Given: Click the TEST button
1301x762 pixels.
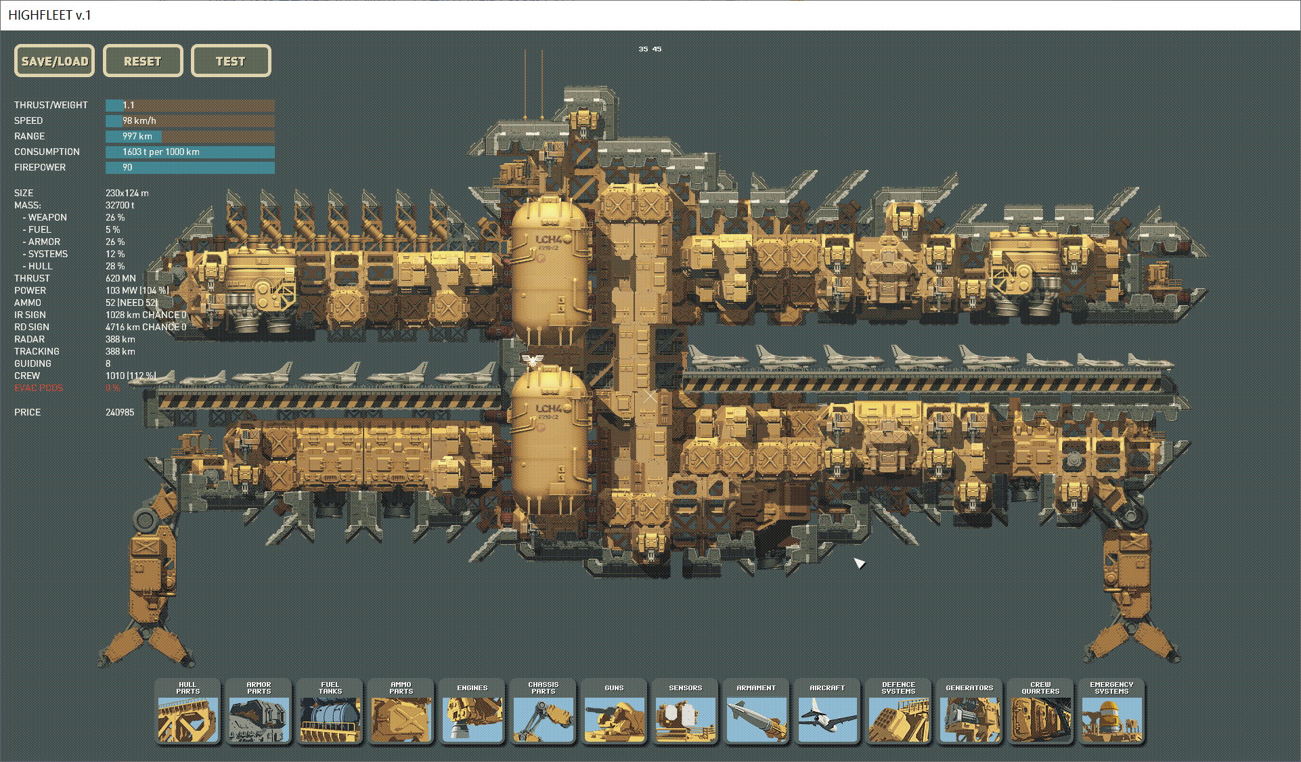Looking at the screenshot, I should pyautogui.click(x=231, y=61).
